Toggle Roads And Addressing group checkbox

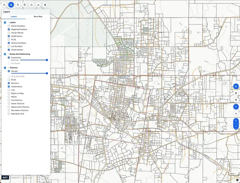5,54
